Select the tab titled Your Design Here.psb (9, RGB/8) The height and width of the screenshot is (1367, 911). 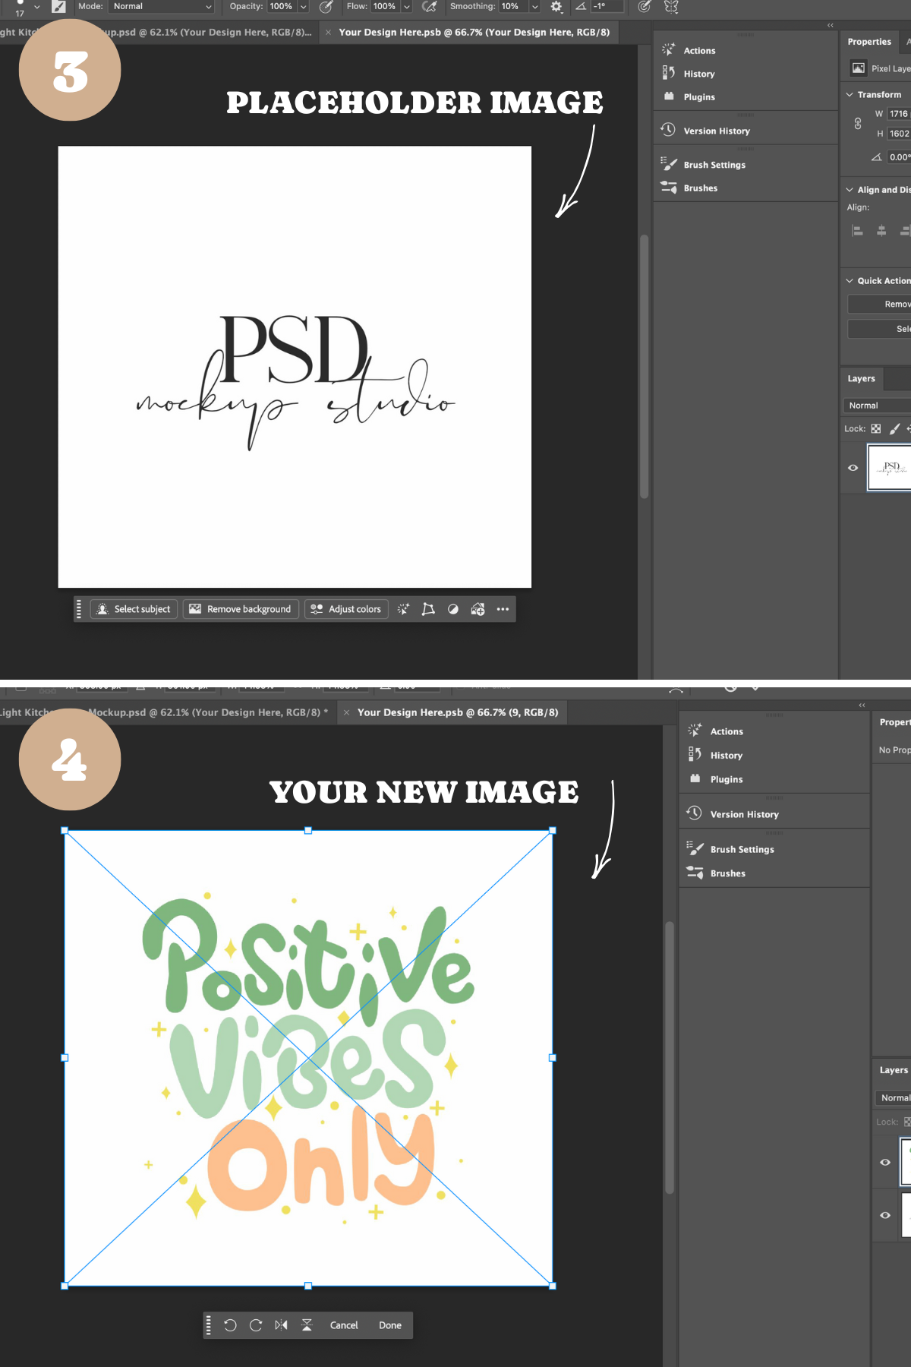(457, 712)
